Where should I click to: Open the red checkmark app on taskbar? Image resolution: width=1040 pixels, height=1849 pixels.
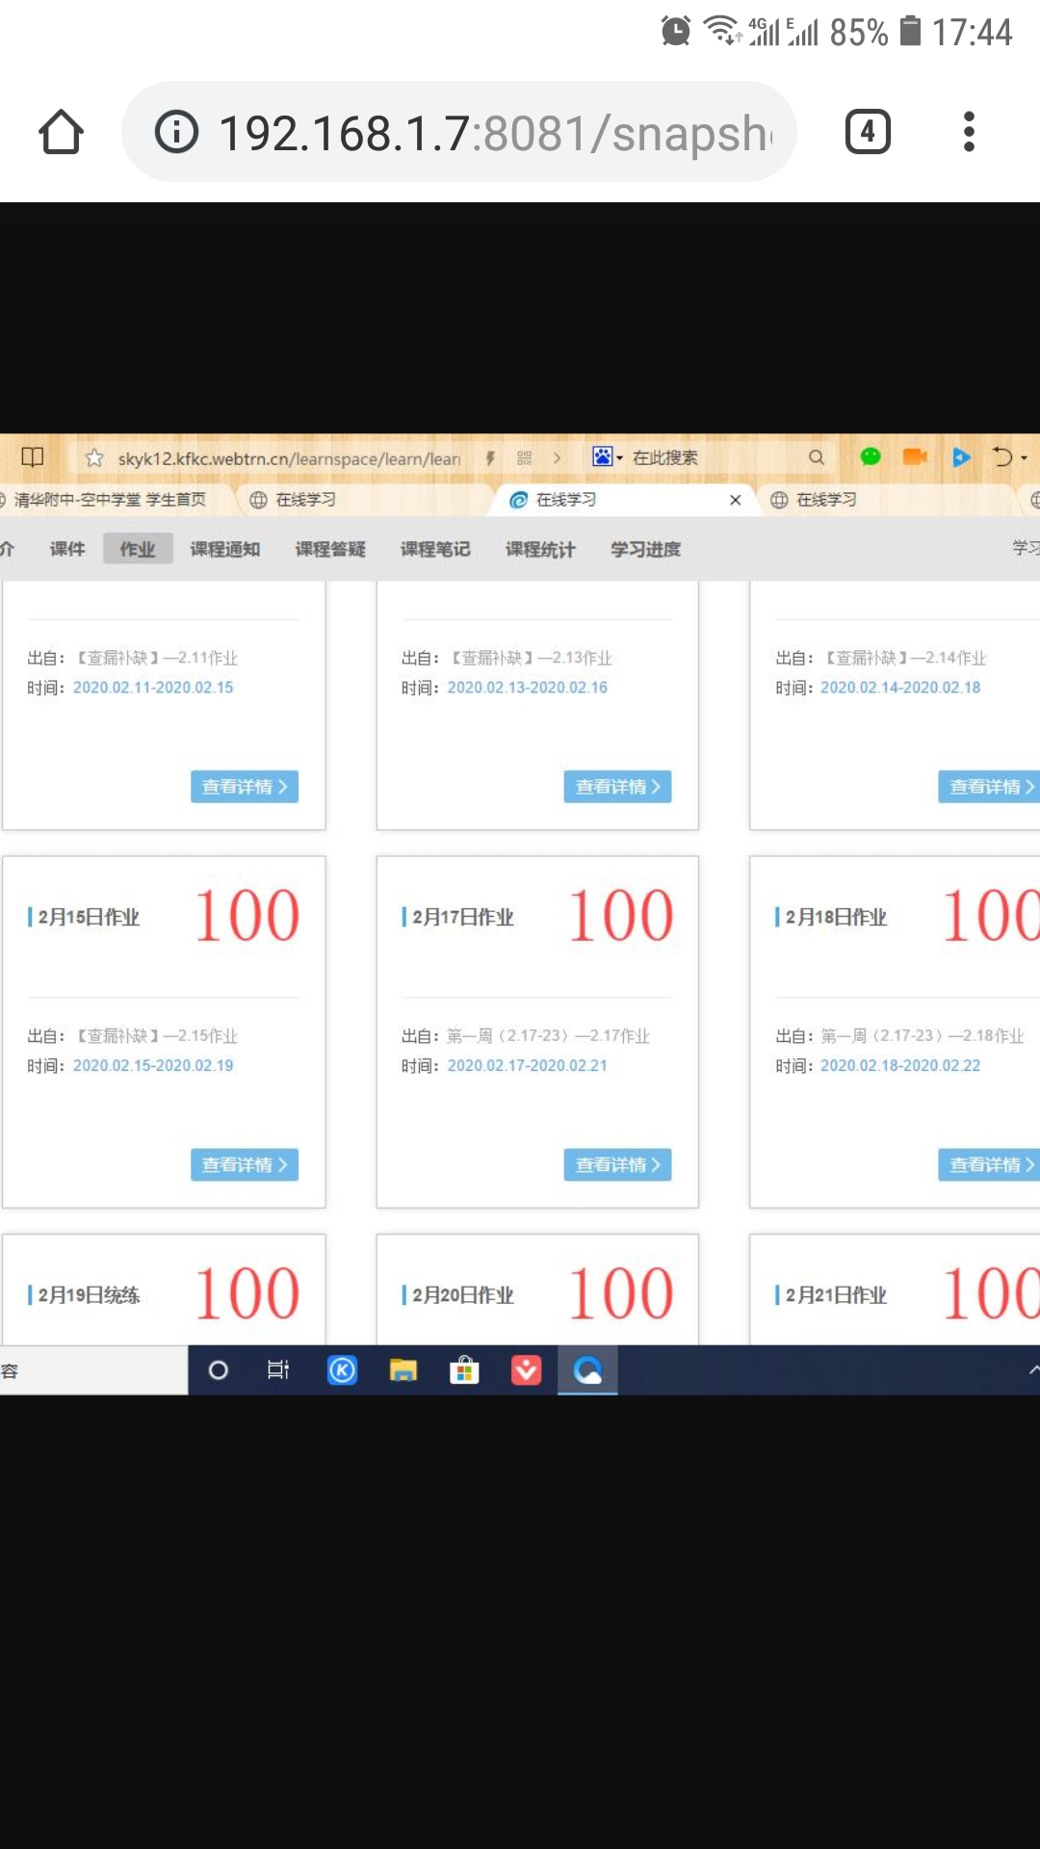point(526,1370)
